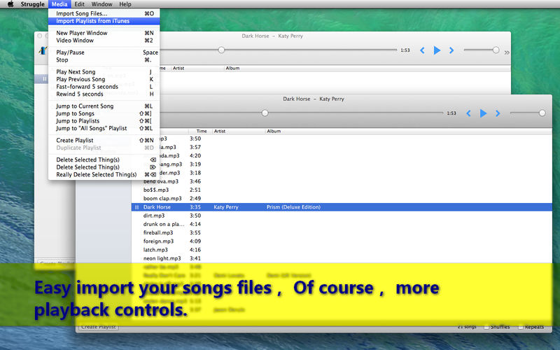Choose Fast-forward 5 seconds
560x350 pixels.
[x=104, y=87]
